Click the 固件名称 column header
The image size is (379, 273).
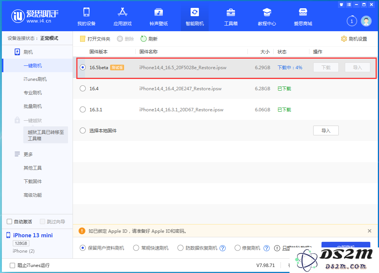tap(149, 52)
